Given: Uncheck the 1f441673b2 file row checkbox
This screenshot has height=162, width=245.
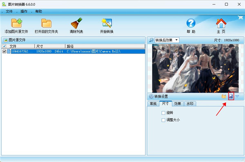Looking at the screenshot, I should (4, 51).
